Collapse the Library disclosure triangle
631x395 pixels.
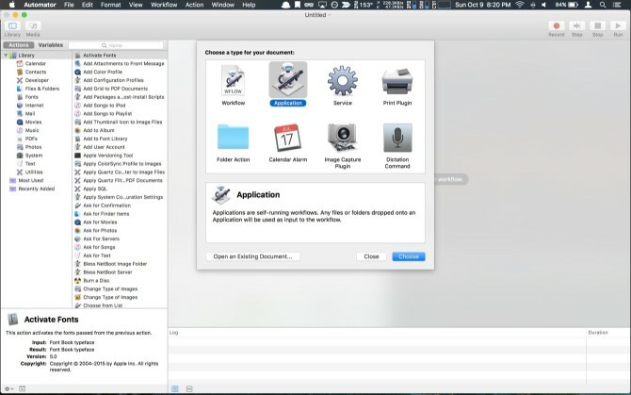tap(6, 56)
